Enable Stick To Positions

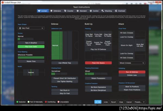point(132,87)
